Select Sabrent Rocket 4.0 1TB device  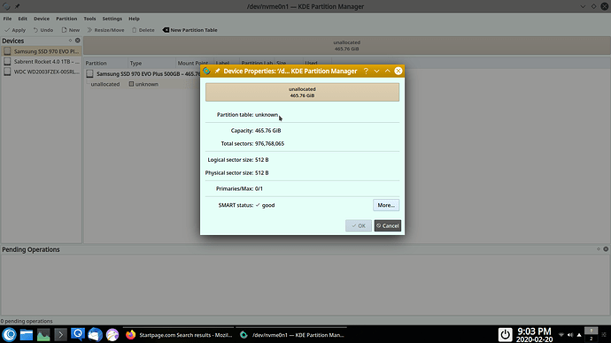[42, 62]
